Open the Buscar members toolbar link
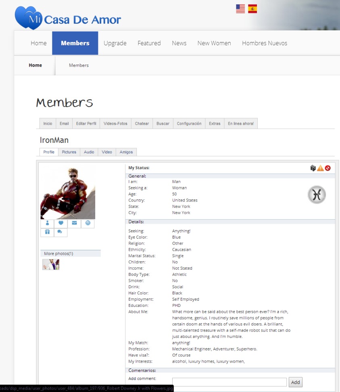Viewport: 340px width, 392px height. point(163,124)
